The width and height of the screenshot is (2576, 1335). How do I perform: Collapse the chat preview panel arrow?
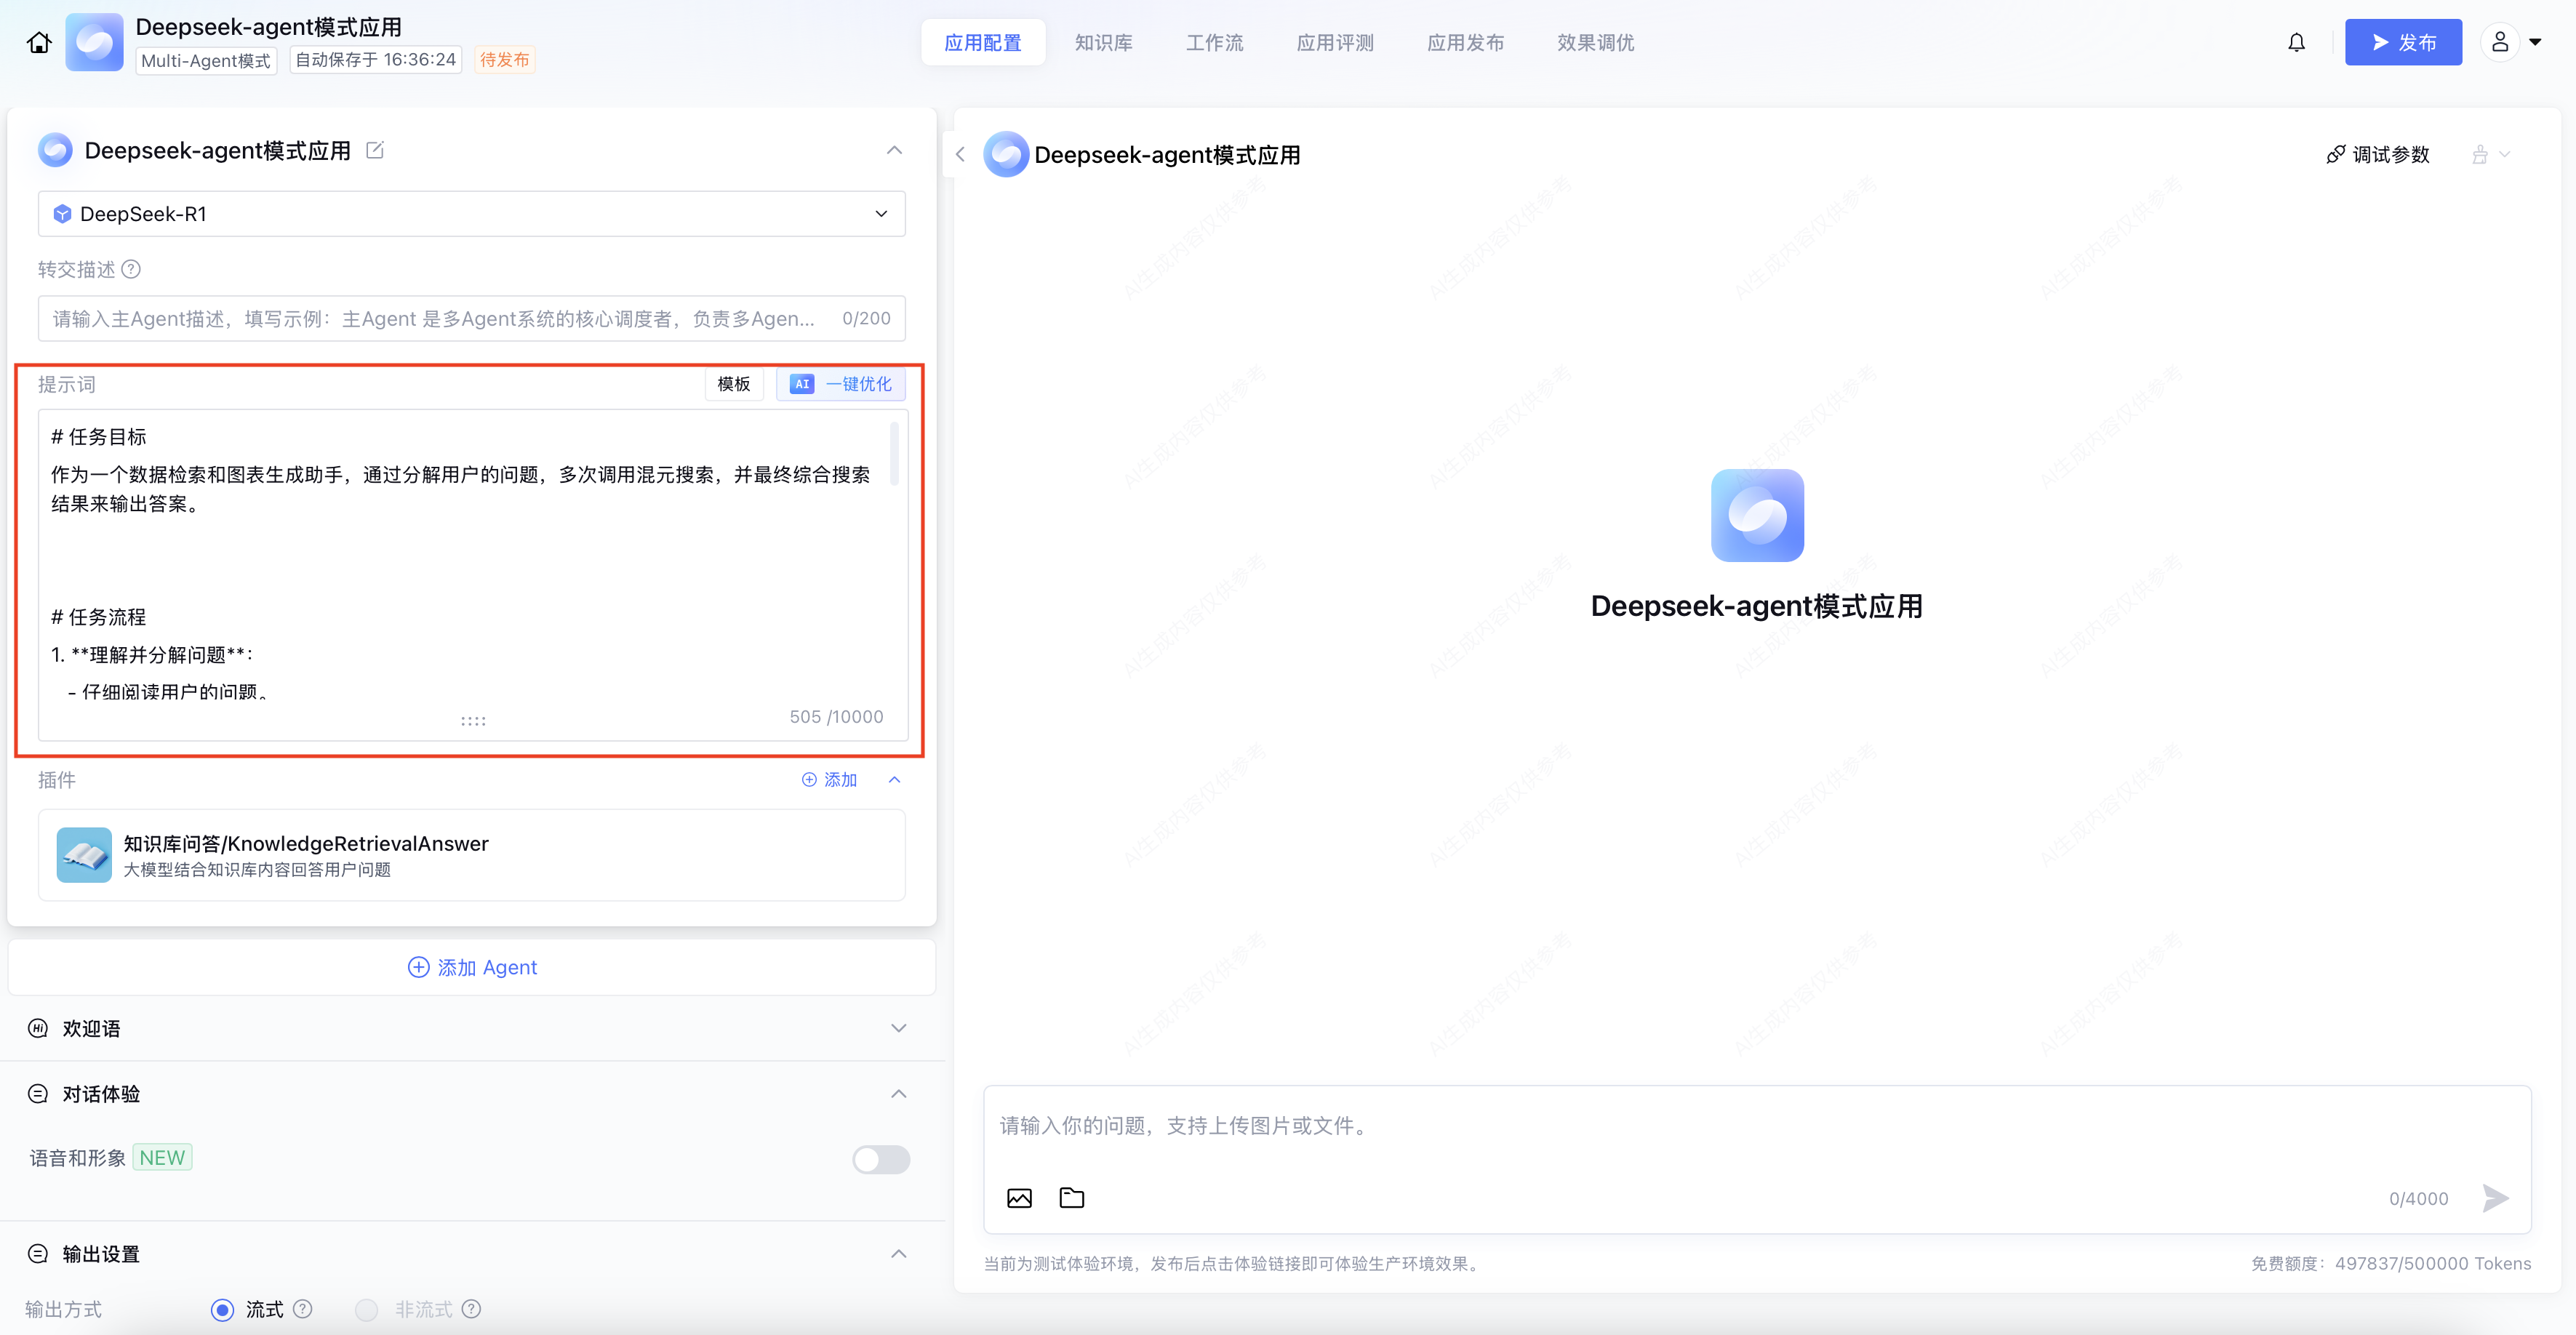tap(960, 154)
